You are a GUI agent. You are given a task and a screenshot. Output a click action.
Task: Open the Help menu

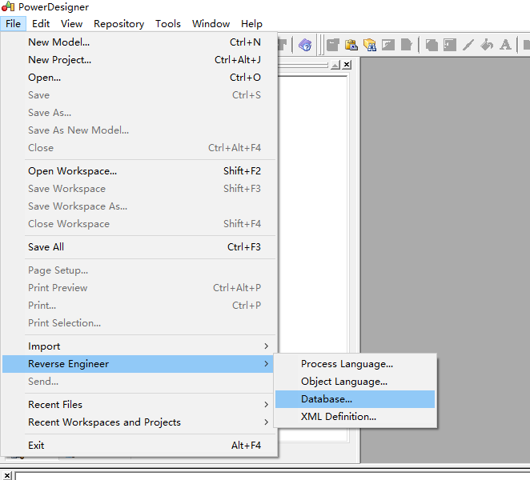252,24
